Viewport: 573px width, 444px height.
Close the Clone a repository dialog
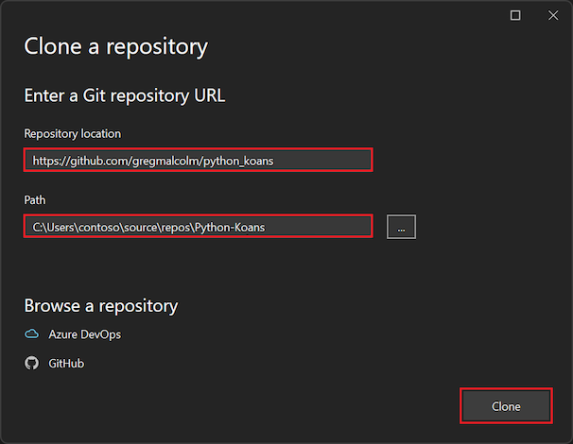point(553,15)
